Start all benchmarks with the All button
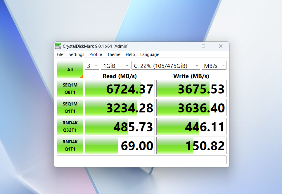The width and height of the screenshot is (282, 194). pos(70,70)
